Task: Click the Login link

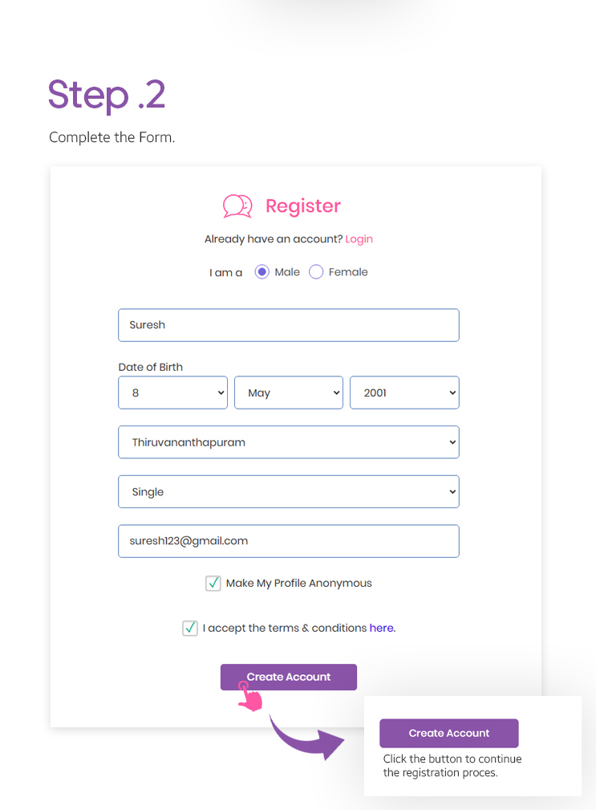Action: coord(359,239)
